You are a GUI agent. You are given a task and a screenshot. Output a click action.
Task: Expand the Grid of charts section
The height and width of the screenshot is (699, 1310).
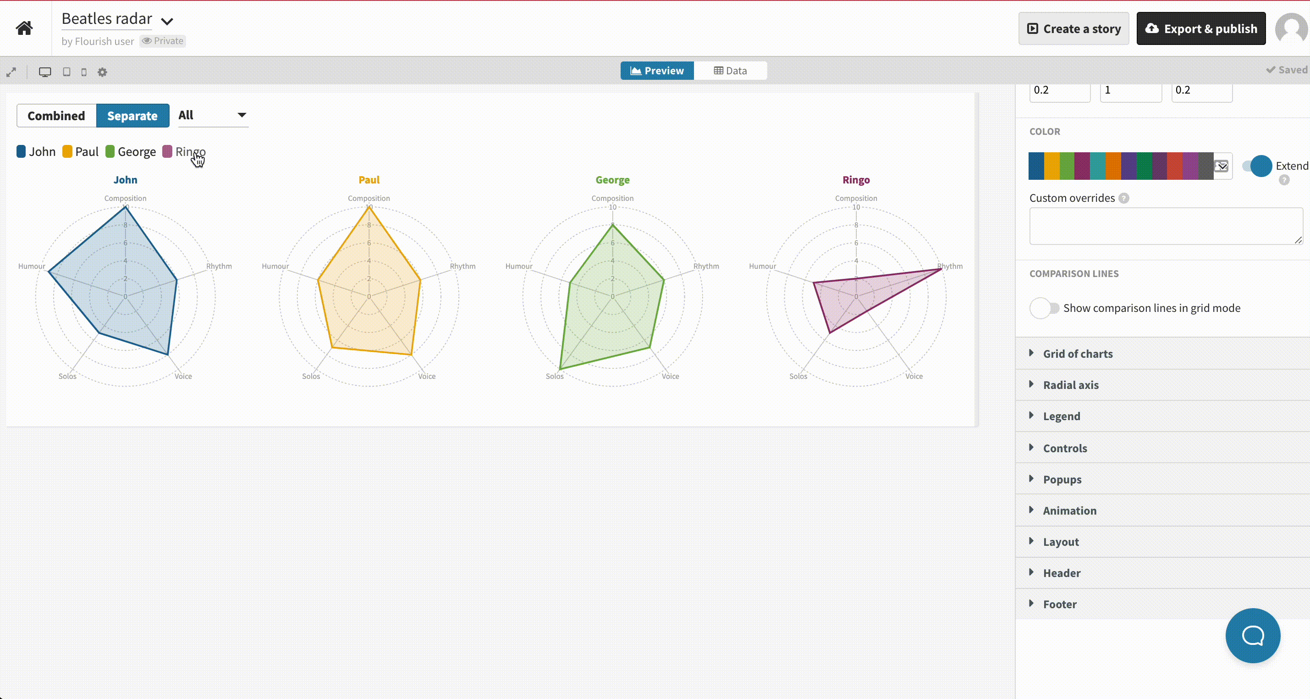tap(1078, 354)
